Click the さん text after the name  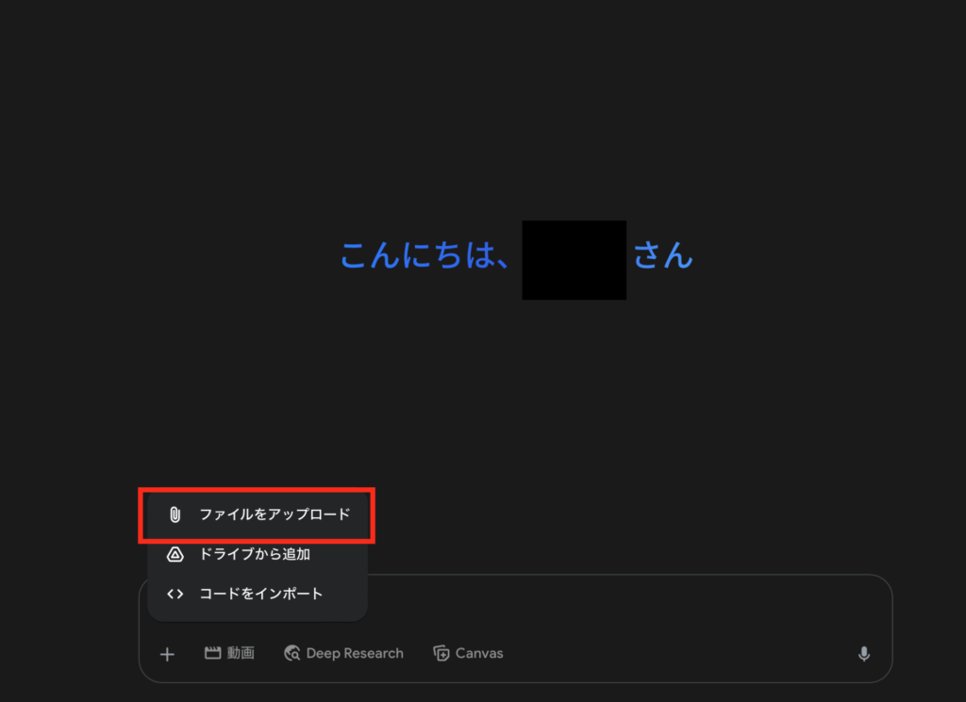tap(663, 254)
